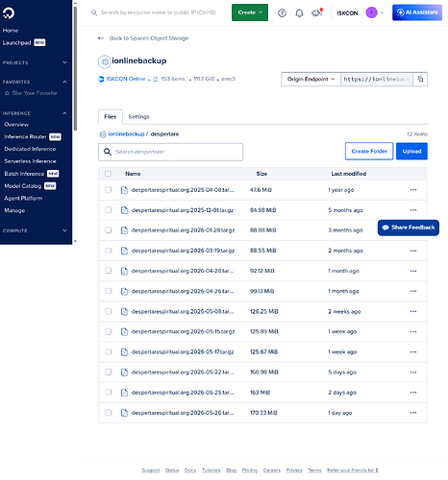Copy the origin endpoint URL
Viewport: 448px width, 480px height.
point(420,79)
